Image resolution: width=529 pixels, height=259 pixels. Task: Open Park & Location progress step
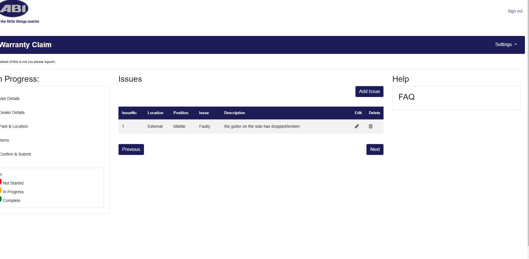coord(14,126)
